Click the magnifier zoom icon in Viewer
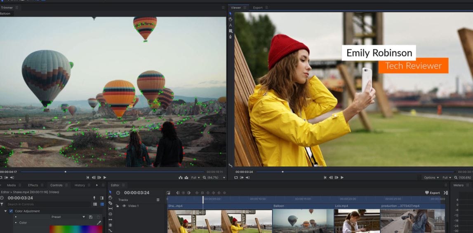The width and height of the screenshot is (473, 233). [456, 177]
